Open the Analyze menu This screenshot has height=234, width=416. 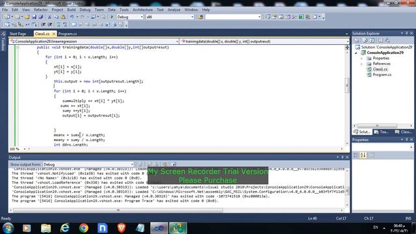174,10
